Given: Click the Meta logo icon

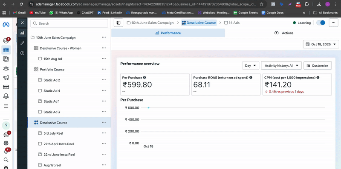Looking at the screenshot, I should click(x=6, y=25).
